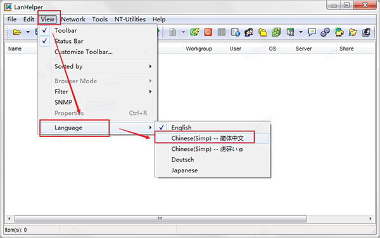380x238 pixels.
Task: Click the green lightning refresh icon
Action: [x=194, y=32]
